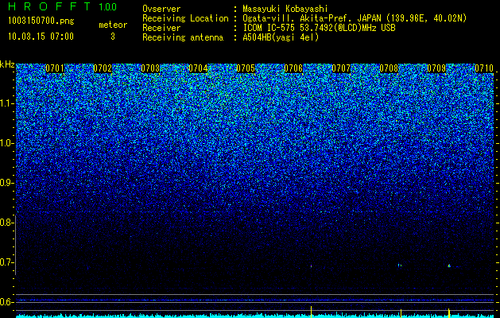This screenshot has width=500, height=318.
Task: Click the 'Receiving Location' label
Action: coord(185,18)
